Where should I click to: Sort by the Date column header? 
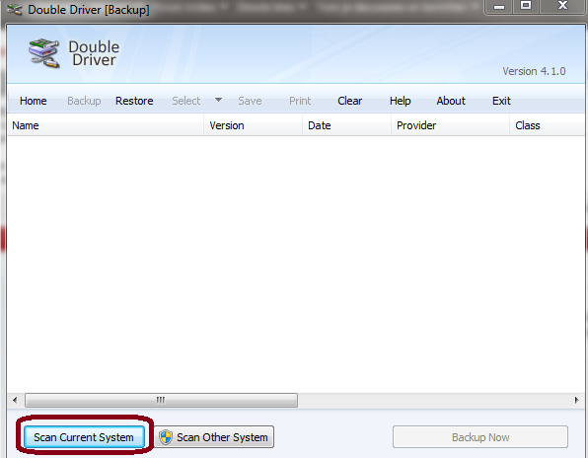click(346, 125)
